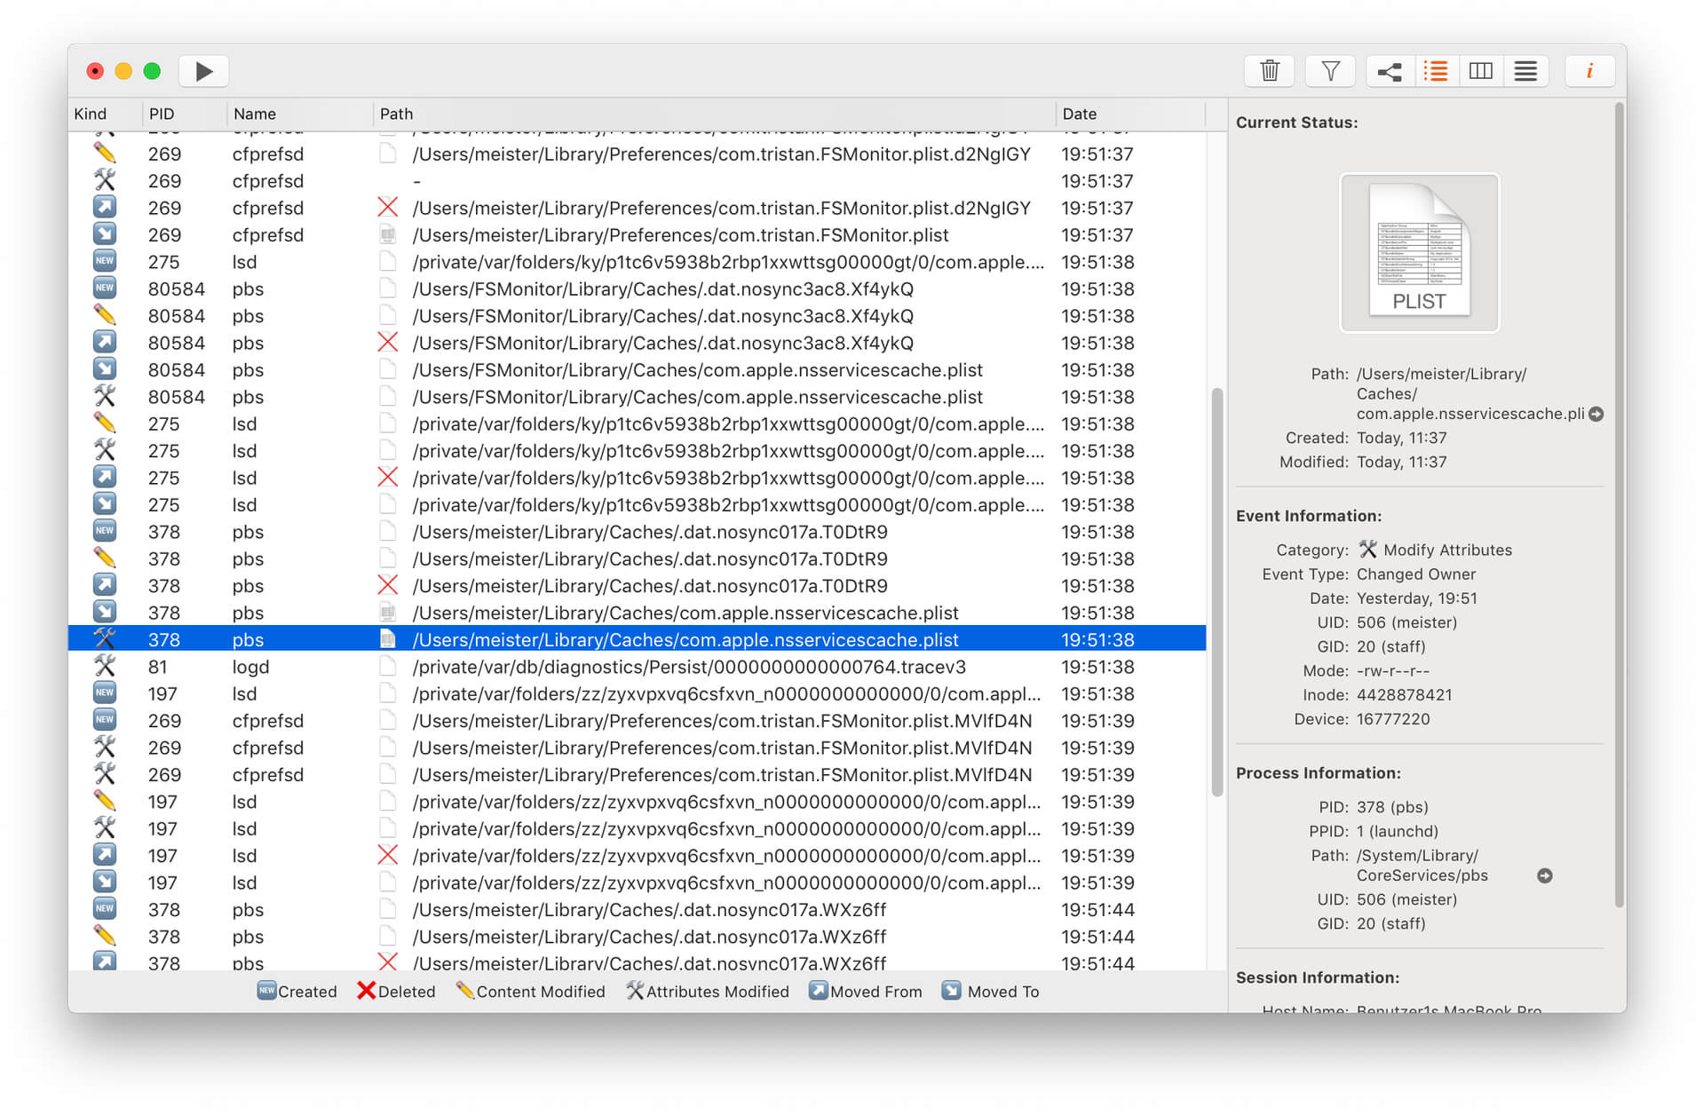
Task: Click the pencil icon on pbs PID 80584 row
Action: pyautogui.click(x=104, y=315)
